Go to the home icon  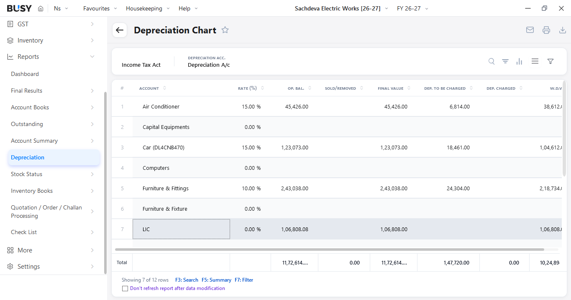pyautogui.click(x=41, y=8)
